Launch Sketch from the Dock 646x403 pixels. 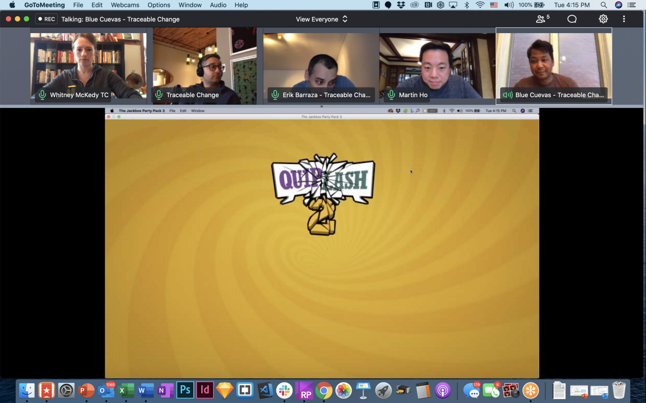(x=225, y=390)
